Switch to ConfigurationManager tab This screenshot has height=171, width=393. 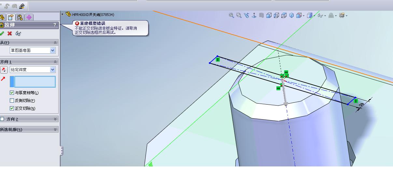pyautogui.click(x=20, y=17)
